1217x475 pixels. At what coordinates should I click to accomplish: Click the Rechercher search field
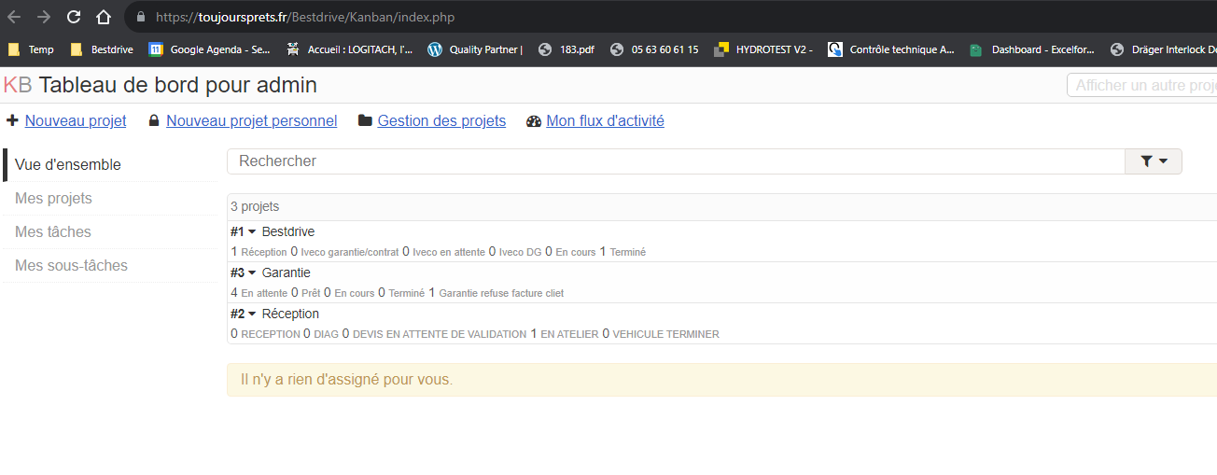coord(675,161)
